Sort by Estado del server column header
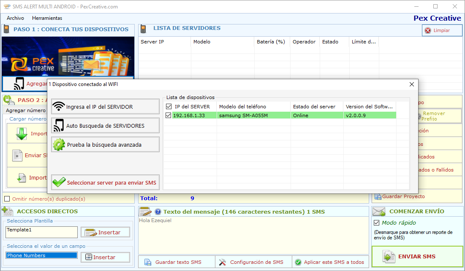The height and width of the screenshot is (271, 465). point(317,107)
